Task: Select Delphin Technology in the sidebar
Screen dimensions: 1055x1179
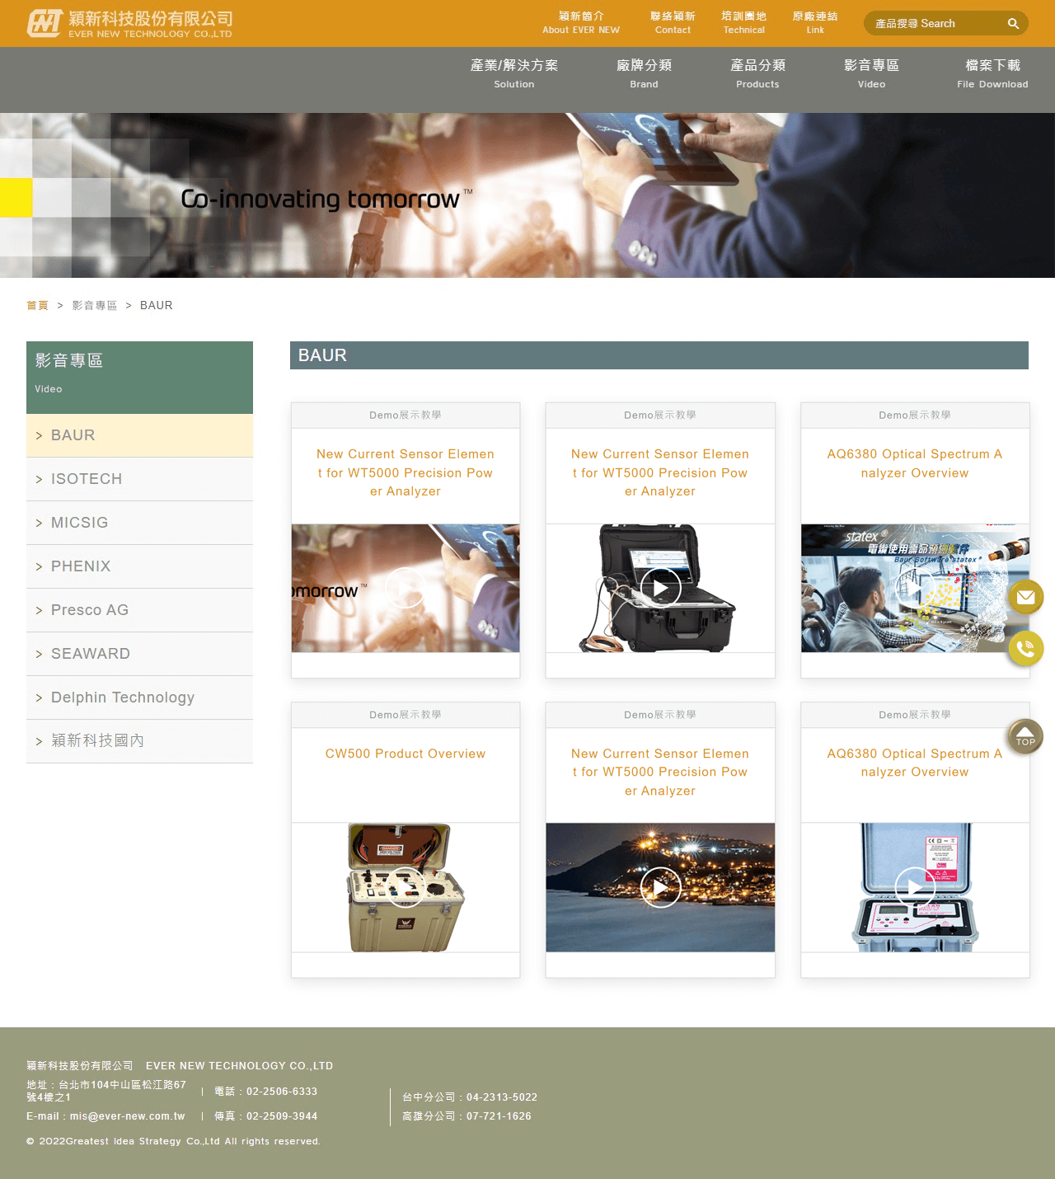Action: click(x=139, y=698)
